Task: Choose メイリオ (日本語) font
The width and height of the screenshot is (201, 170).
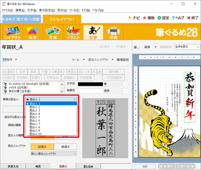Action: tap(18, 87)
